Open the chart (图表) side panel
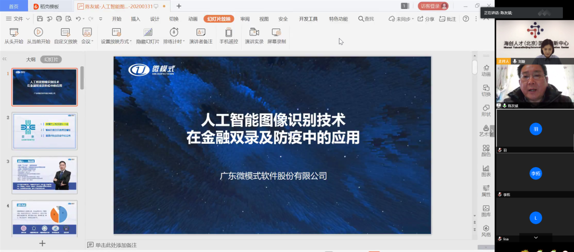 486,171
